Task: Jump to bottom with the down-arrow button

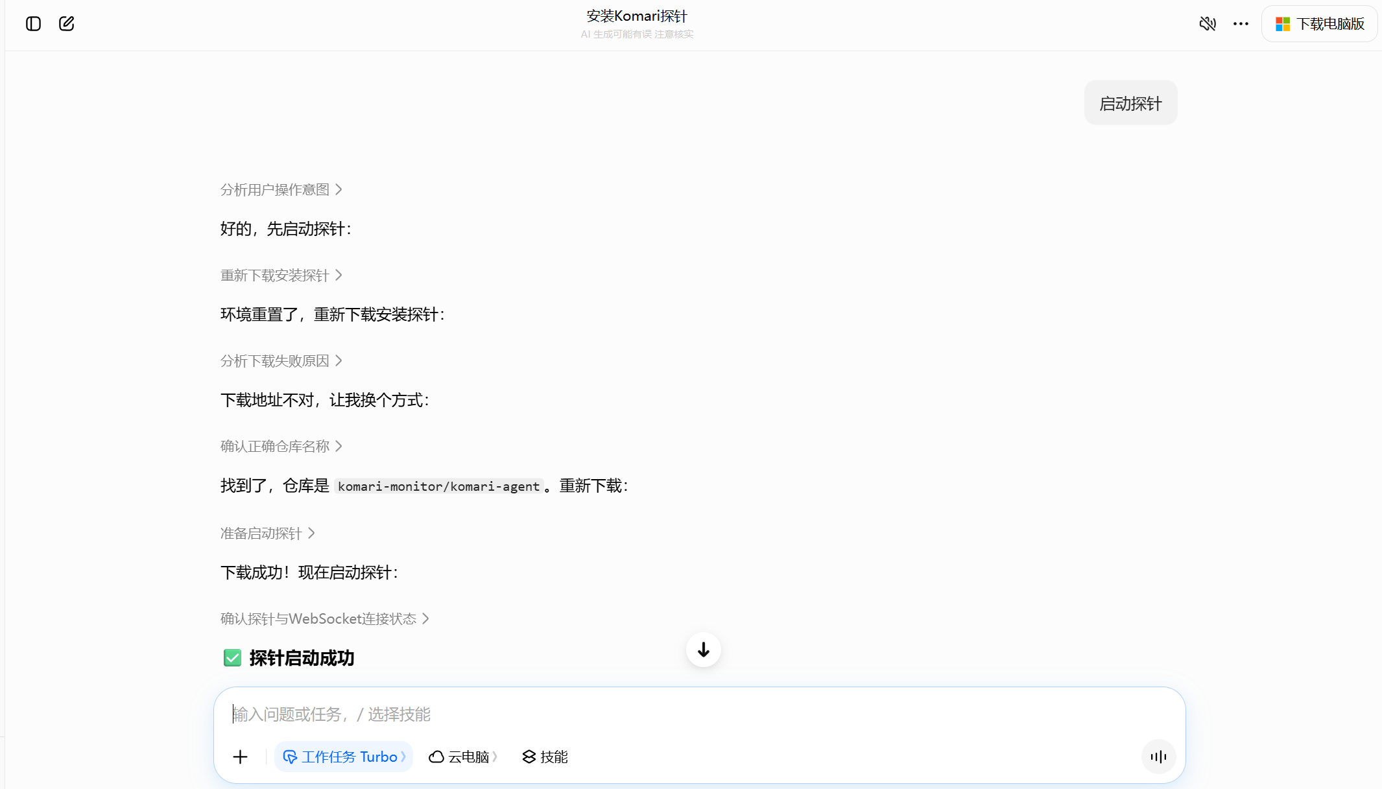Action: [704, 650]
